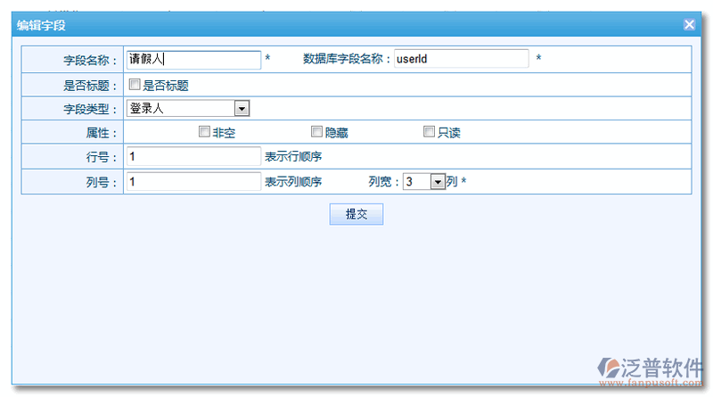
Task: Click the 表示列顺序 hint text
Action: pos(293,182)
